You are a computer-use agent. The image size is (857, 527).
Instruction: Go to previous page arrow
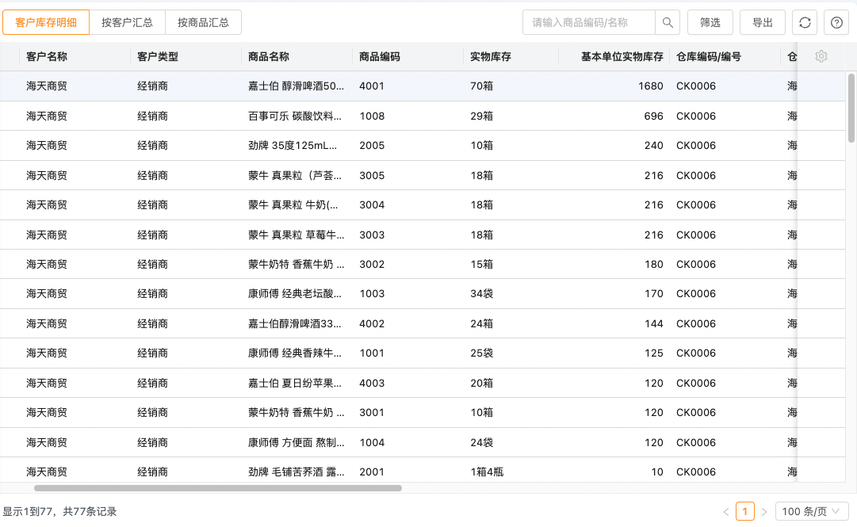(726, 512)
